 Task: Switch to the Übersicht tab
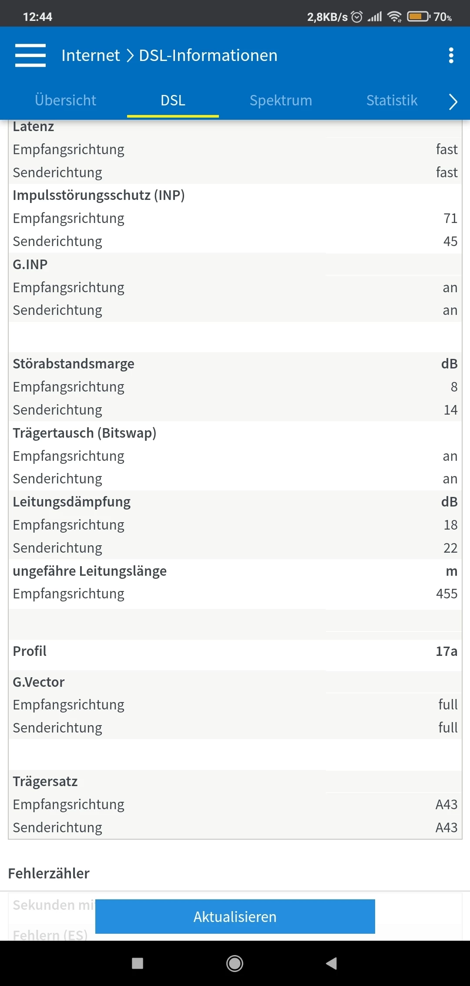(x=65, y=101)
